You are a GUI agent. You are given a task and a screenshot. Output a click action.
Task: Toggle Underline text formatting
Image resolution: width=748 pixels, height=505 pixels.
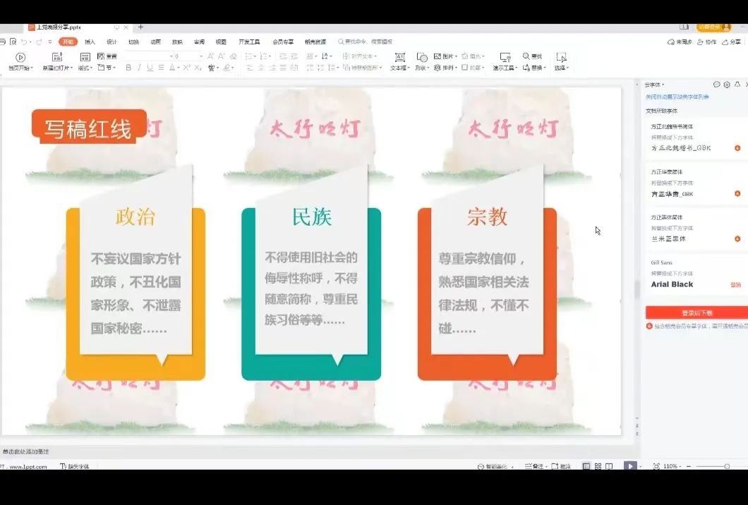pyautogui.click(x=150, y=68)
